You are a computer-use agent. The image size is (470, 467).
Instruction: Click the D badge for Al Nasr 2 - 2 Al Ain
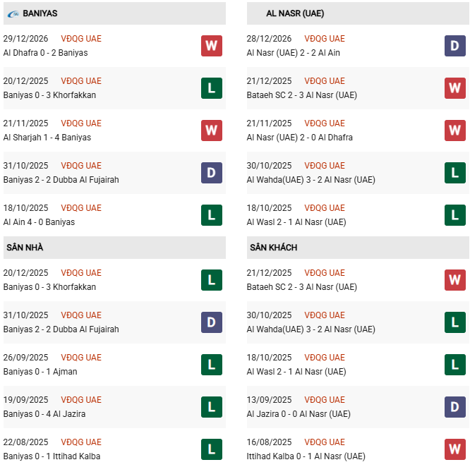point(454,46)
